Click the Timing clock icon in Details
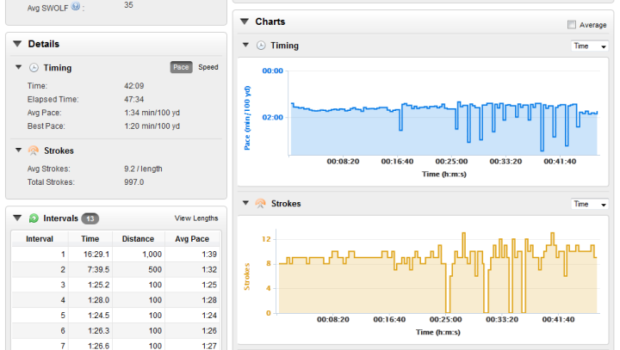Screen dimensions: 620x350 click(x=34, y=68)
